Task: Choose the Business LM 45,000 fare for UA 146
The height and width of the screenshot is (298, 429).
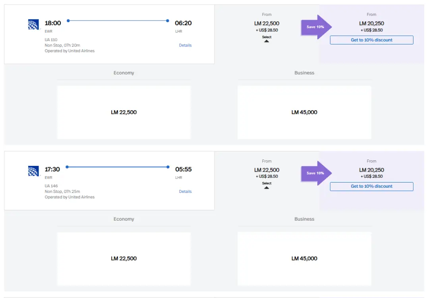Action: [x=304, y=258]
